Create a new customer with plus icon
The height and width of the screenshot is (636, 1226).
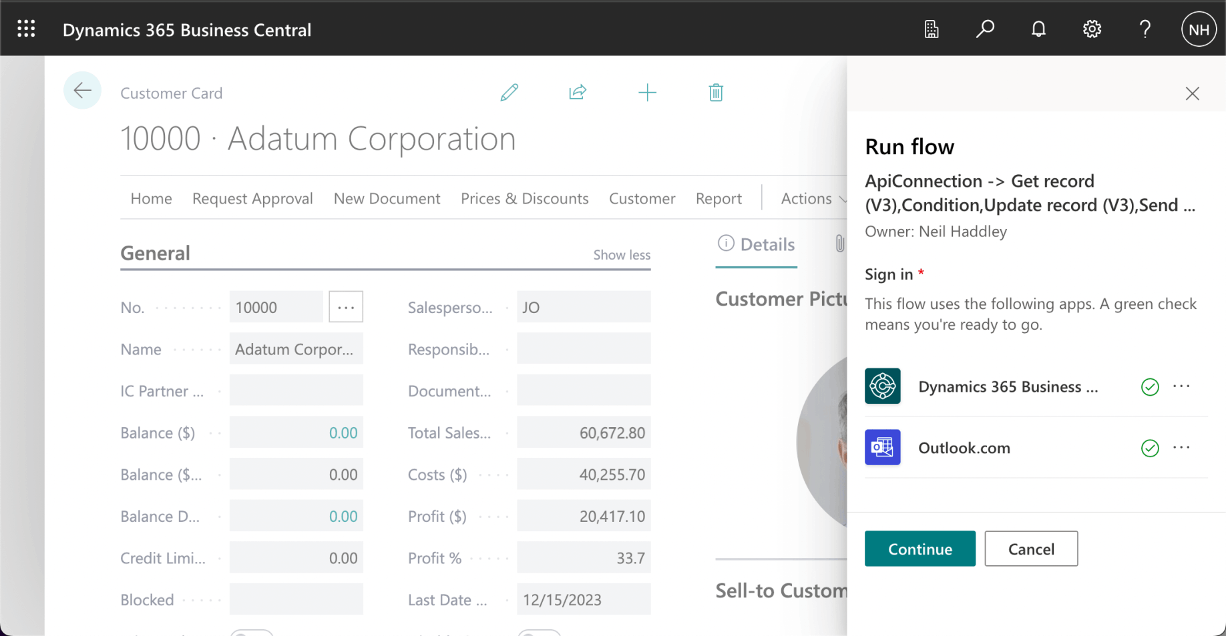coord(647,93)
